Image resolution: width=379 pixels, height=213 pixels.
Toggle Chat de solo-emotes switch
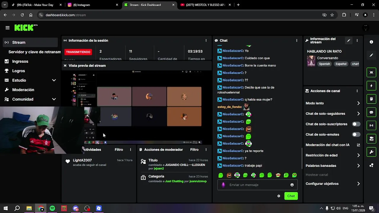pyautogui.click(x=356, y=135)
